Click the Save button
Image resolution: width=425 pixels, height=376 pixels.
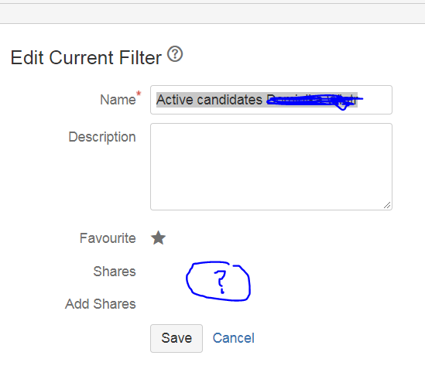[x=177, y=338]
